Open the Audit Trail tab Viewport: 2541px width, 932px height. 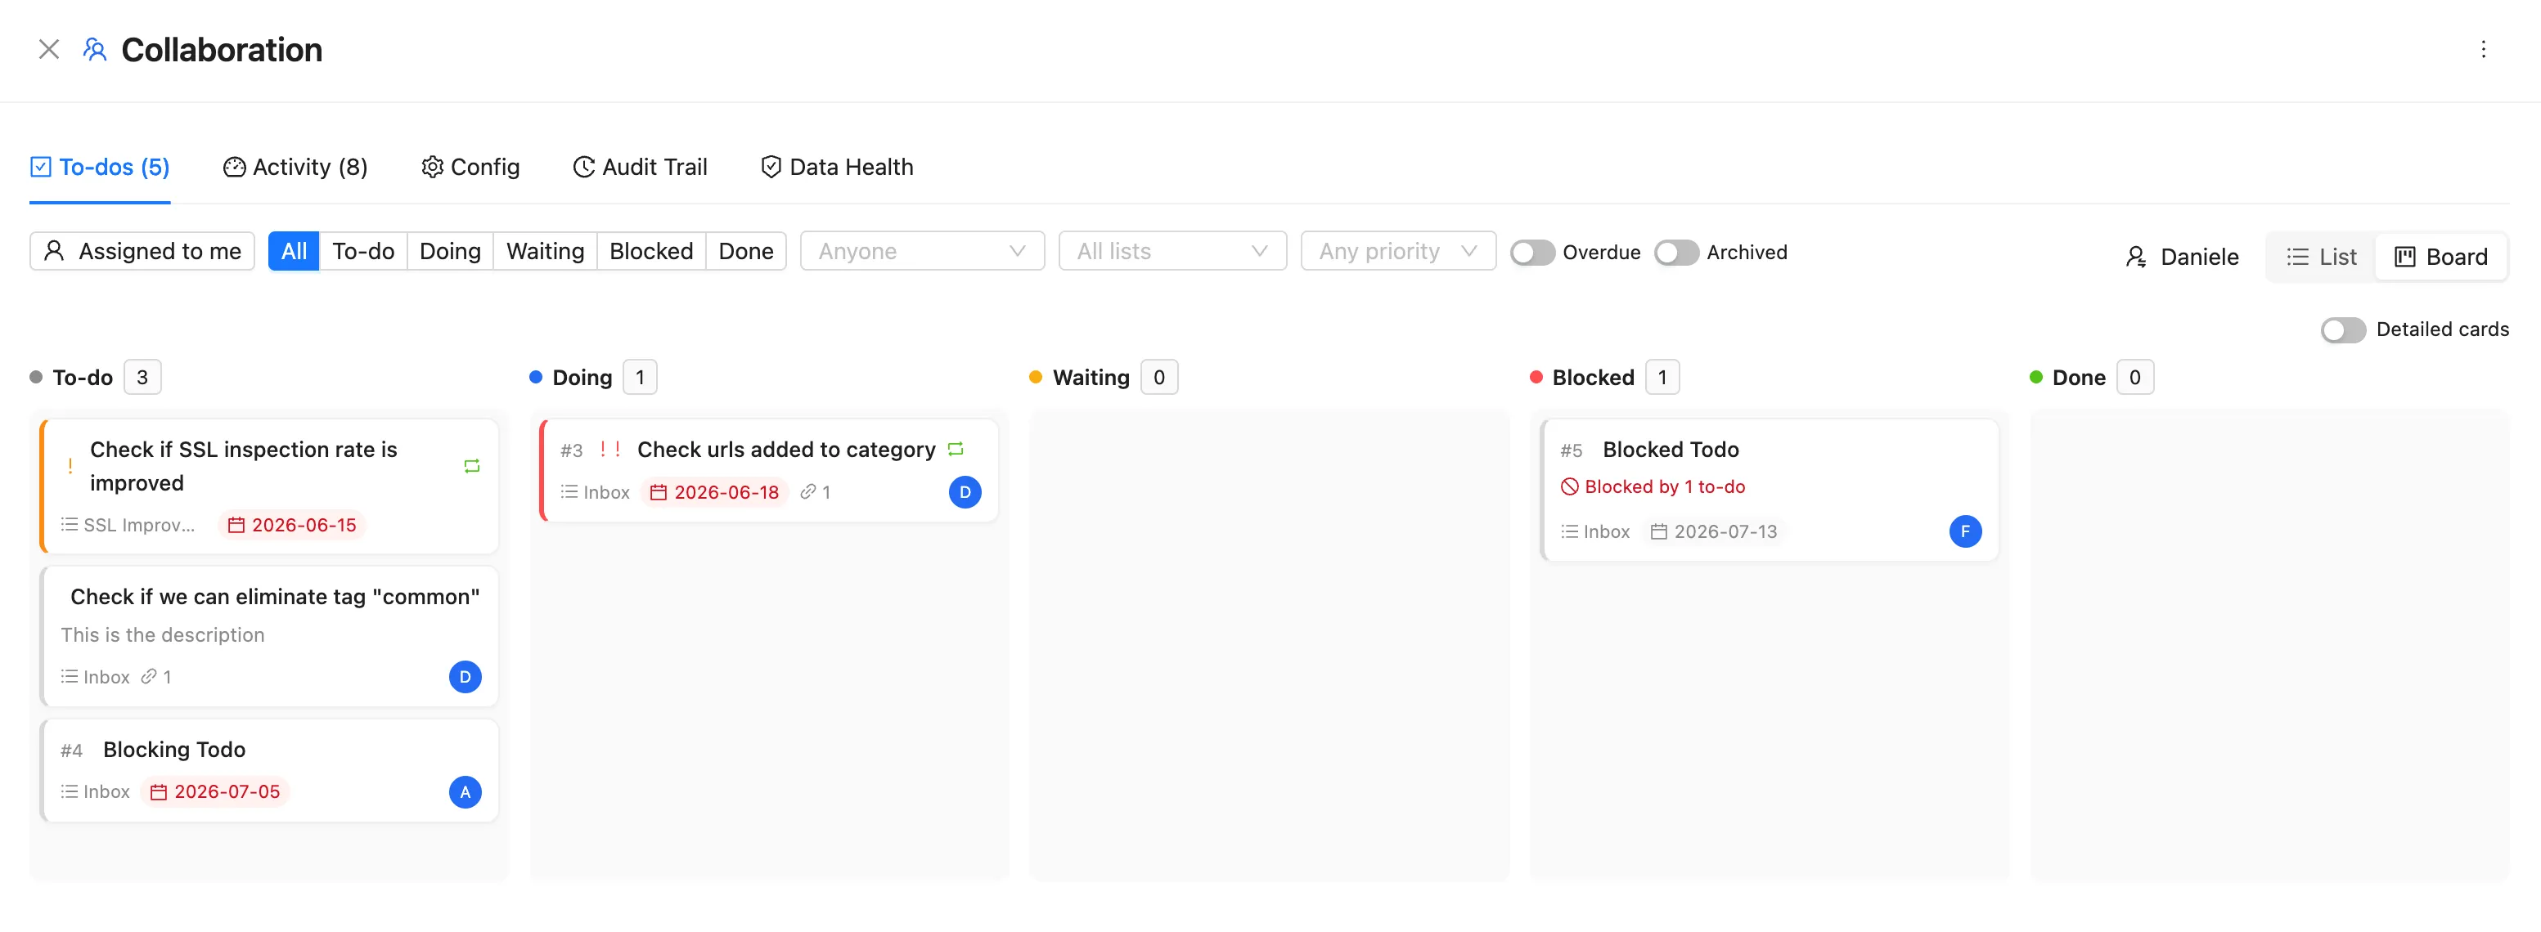(641, 167)
